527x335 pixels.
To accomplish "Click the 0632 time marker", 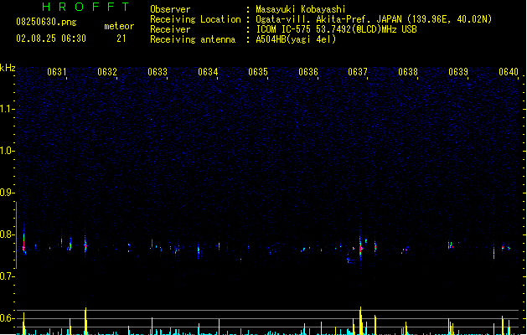I will (x=107, y=72).
